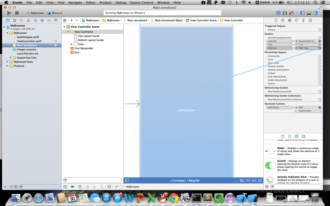The height and width of the screenshot is (206, 330).
Task: Open the Attributes inspector
Action: click(296, 20)
